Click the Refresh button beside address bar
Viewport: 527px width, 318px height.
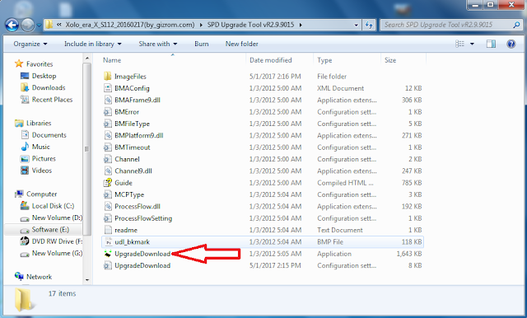click(369, 25)
